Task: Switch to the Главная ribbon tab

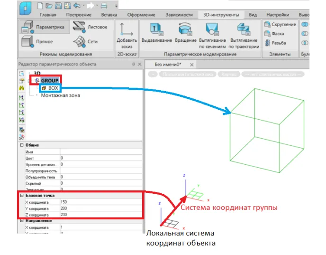Action: point(48,15)
